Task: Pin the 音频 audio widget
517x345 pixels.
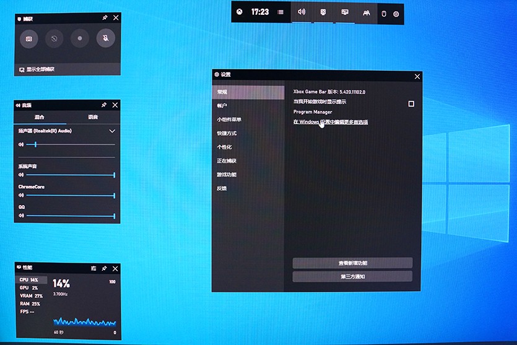Action: coord(104,105)
